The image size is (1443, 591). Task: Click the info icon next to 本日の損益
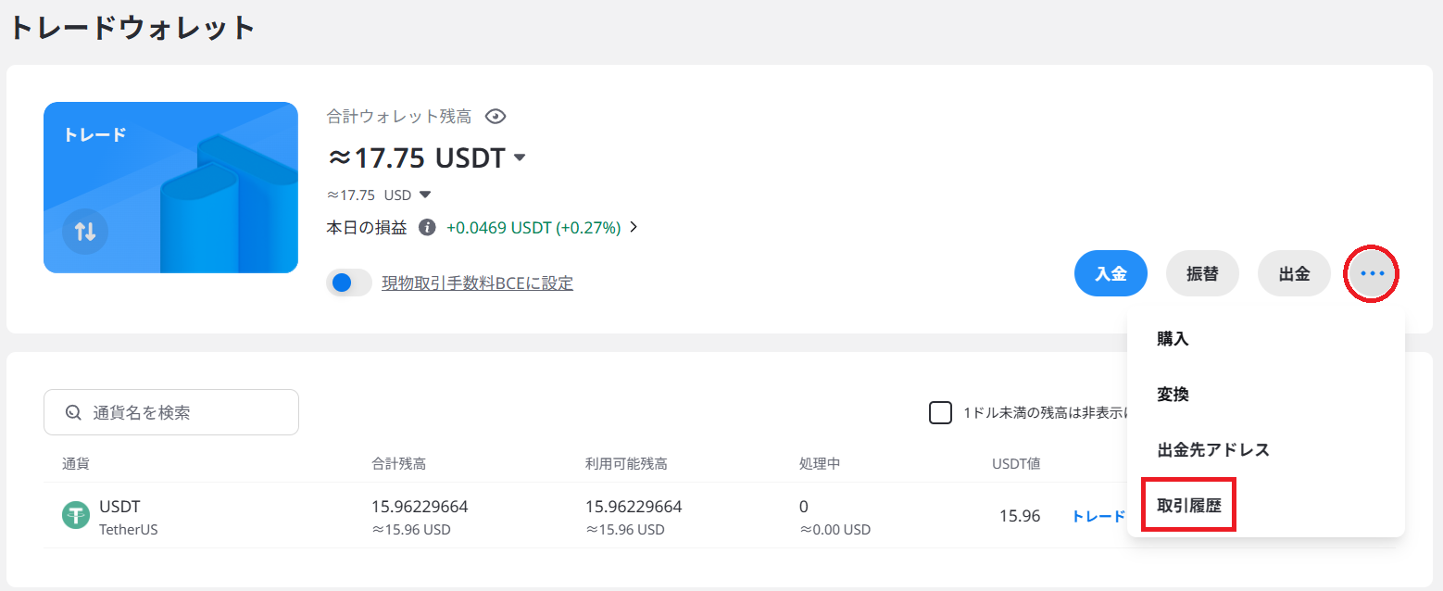pos(427,226)
